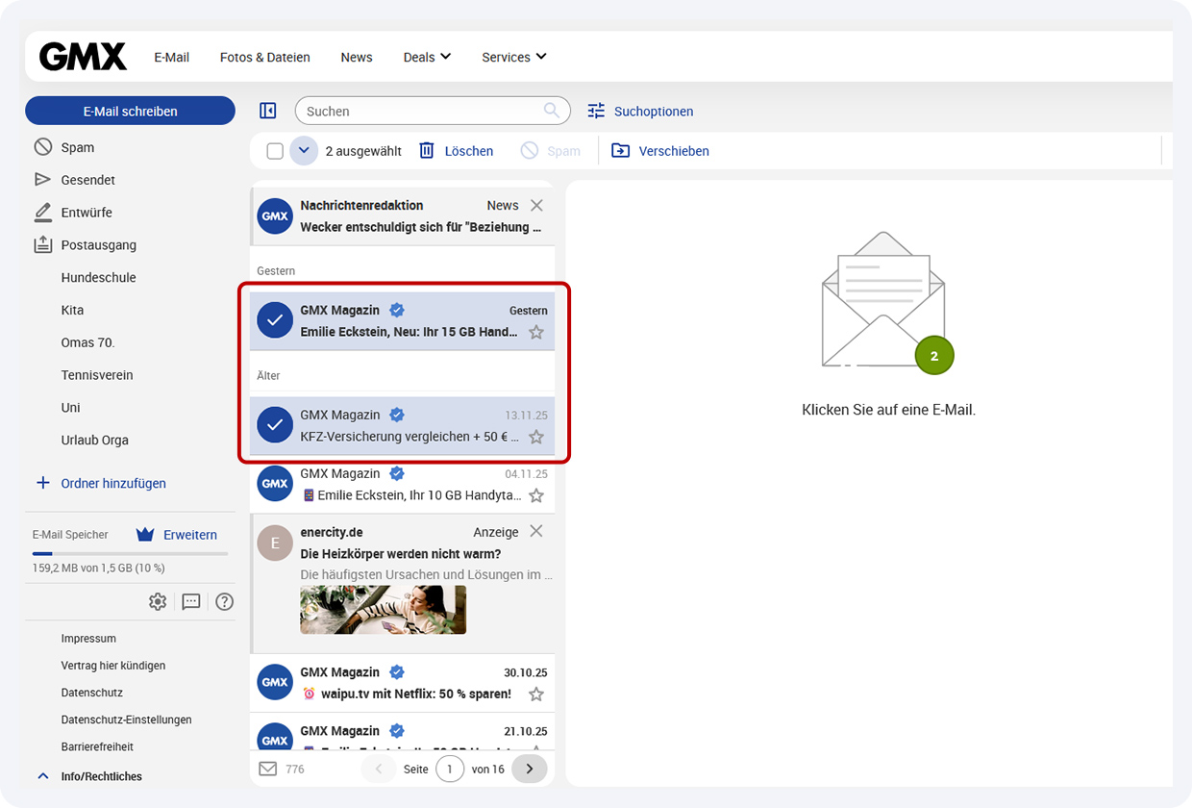Star the GMX Magazin email from Gestern
The width and height of the screenshot is (1192, 808).
(x=536, y=334)
